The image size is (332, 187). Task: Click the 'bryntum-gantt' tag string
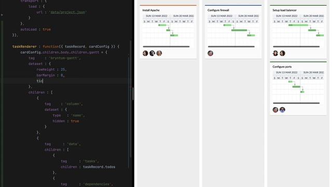[64, 58]
